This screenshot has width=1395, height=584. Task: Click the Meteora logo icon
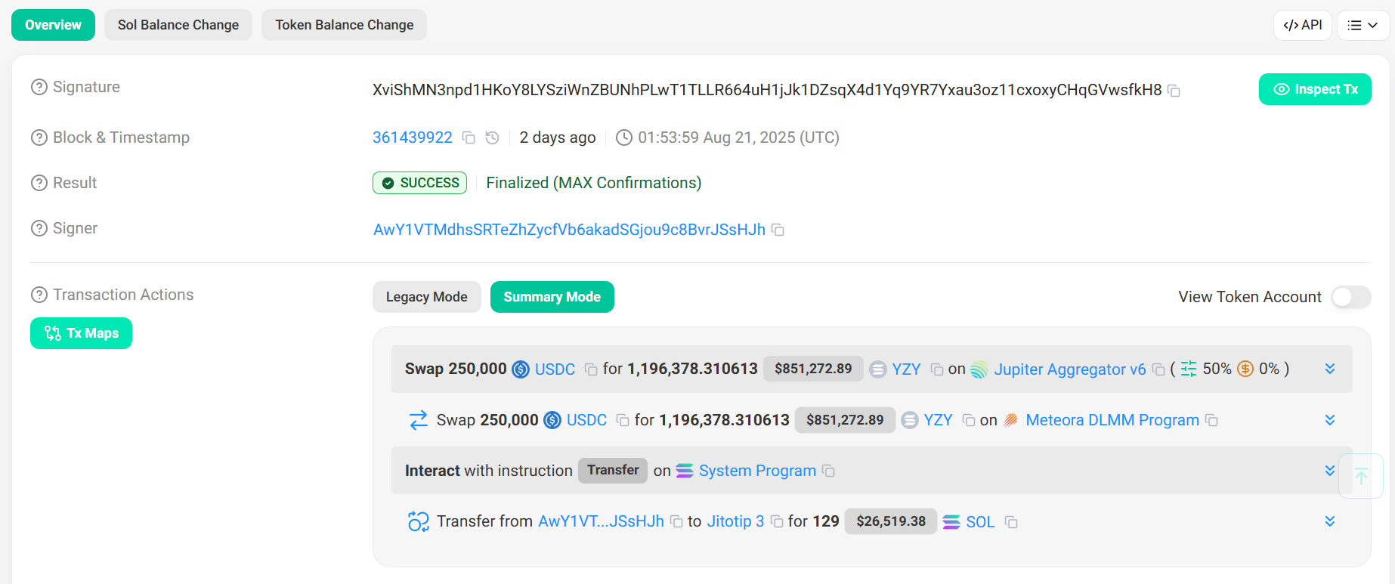[1011, 420]
